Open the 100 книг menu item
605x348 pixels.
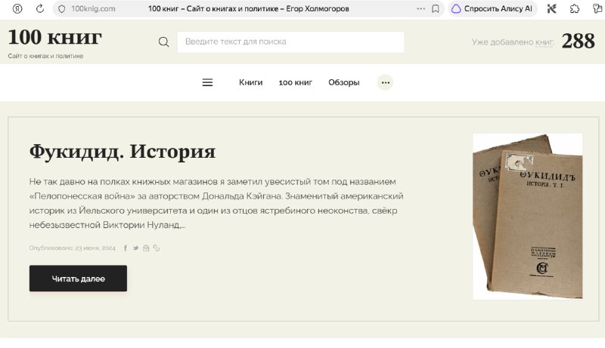(296, 82)
